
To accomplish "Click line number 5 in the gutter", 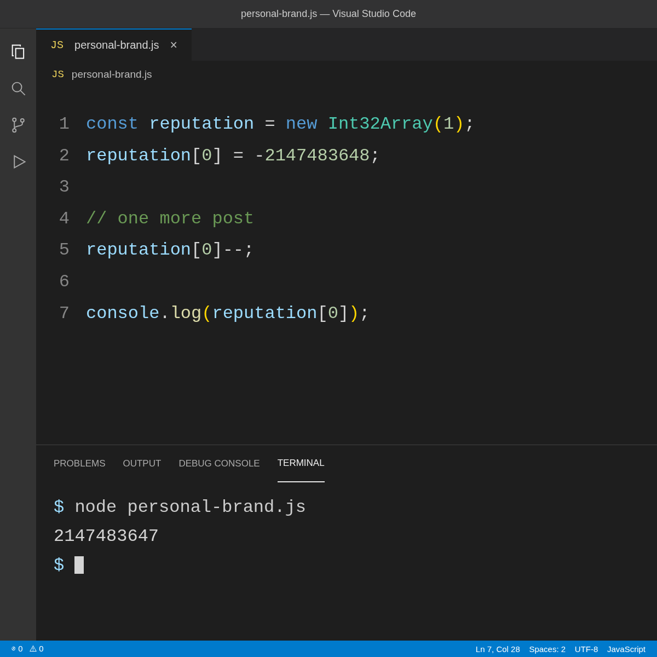I will (x=64, y=250).
